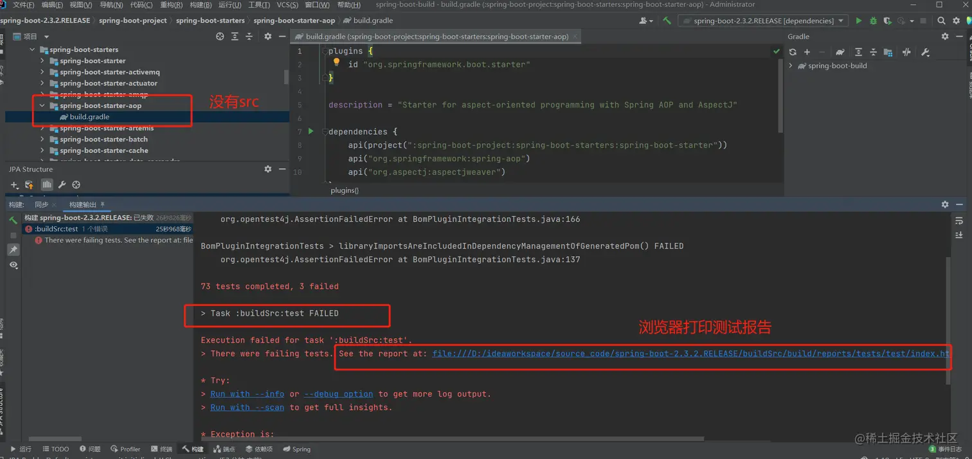
Task: Open the 终端 terminal tool window
Action: pos(161,449)
